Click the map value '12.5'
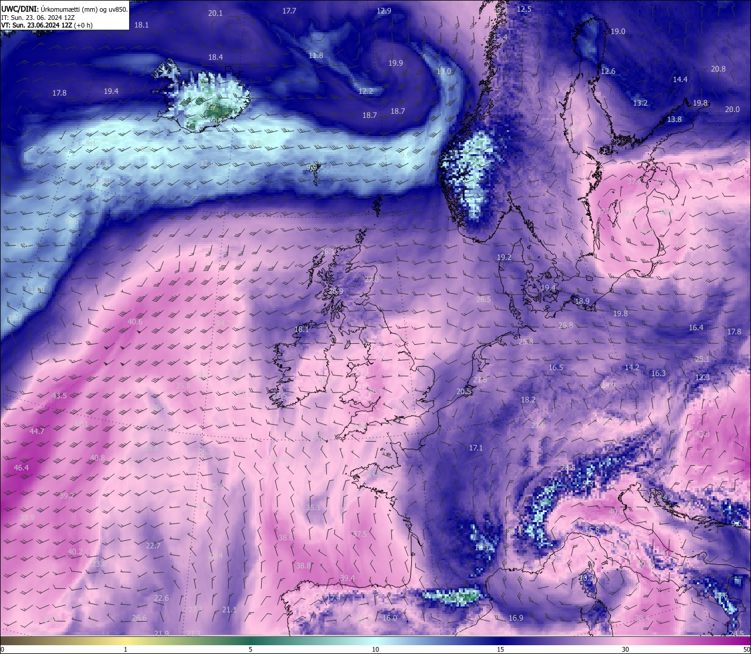This screenshot has height=654, width=751. [524, 9]
